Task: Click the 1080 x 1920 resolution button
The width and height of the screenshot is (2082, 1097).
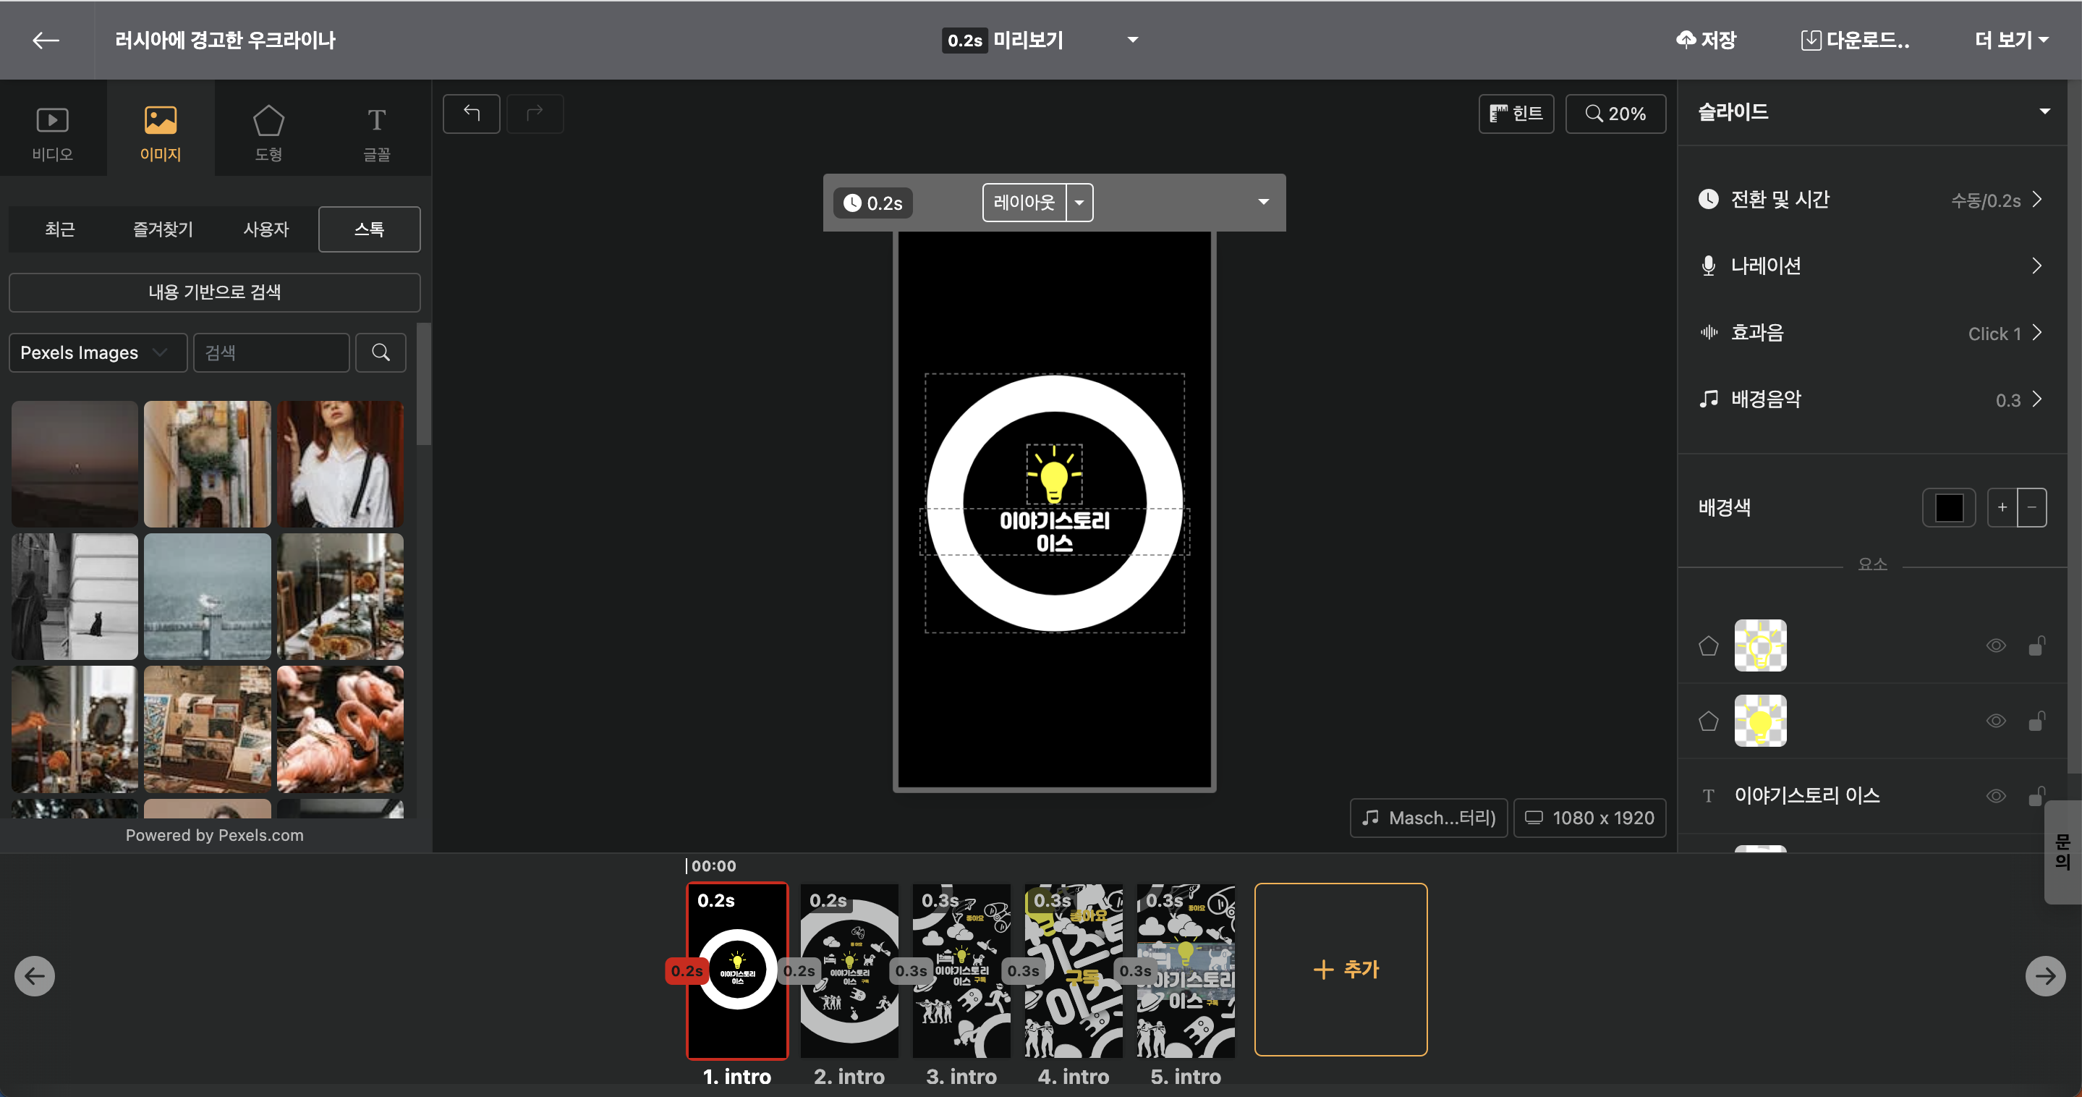Action: click(x=1589, y=818)
